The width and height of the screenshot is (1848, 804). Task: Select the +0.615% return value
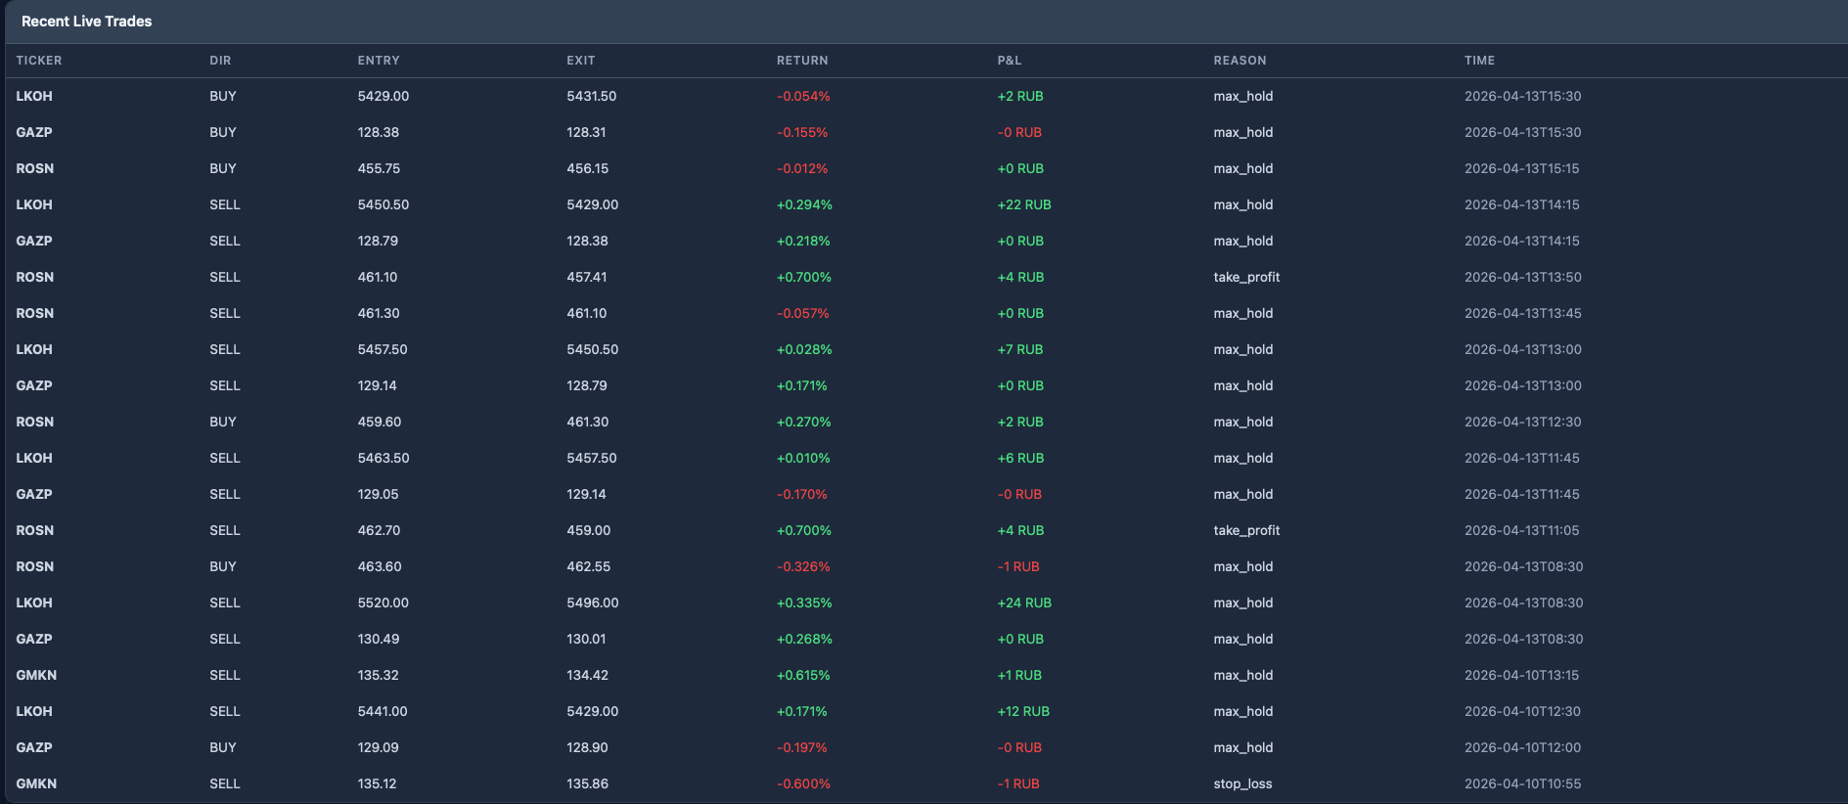803,676
